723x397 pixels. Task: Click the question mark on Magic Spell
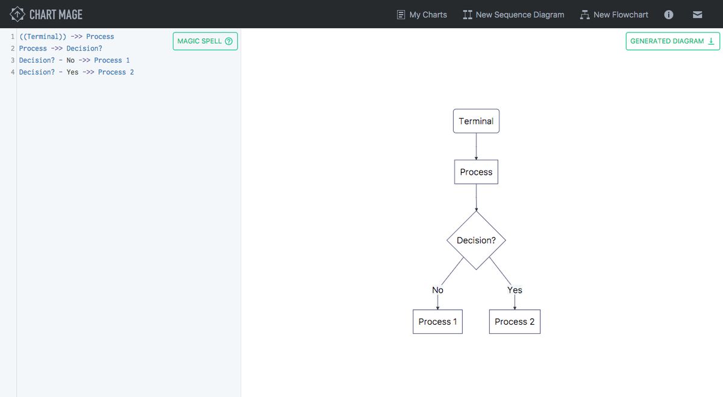pos(228,41)
